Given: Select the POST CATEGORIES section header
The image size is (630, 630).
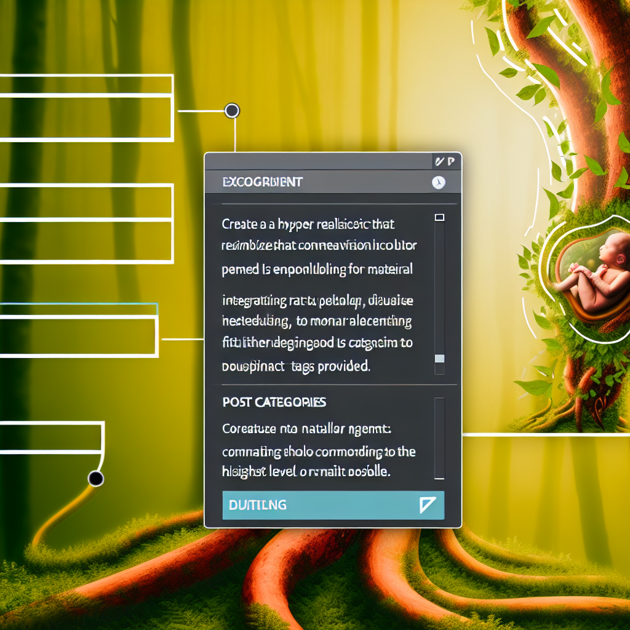Looking at the screenshot, I should [273, 402].
